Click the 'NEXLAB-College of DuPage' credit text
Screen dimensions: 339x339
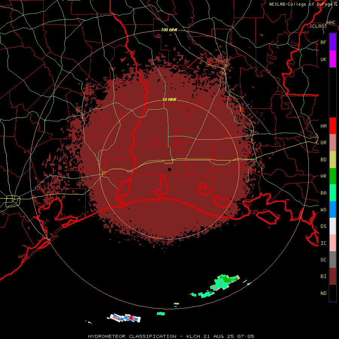point(301,4)
